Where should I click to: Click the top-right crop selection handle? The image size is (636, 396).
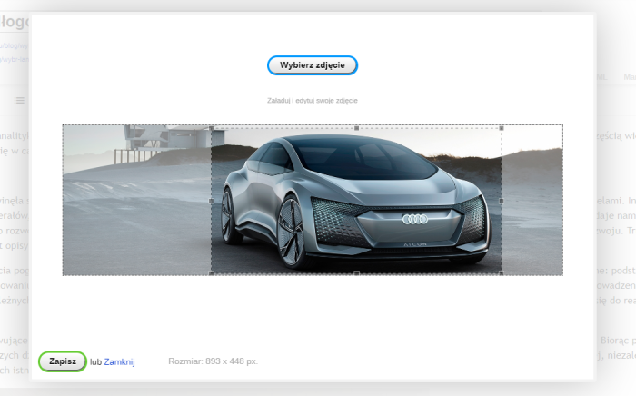tap(502, 127)
